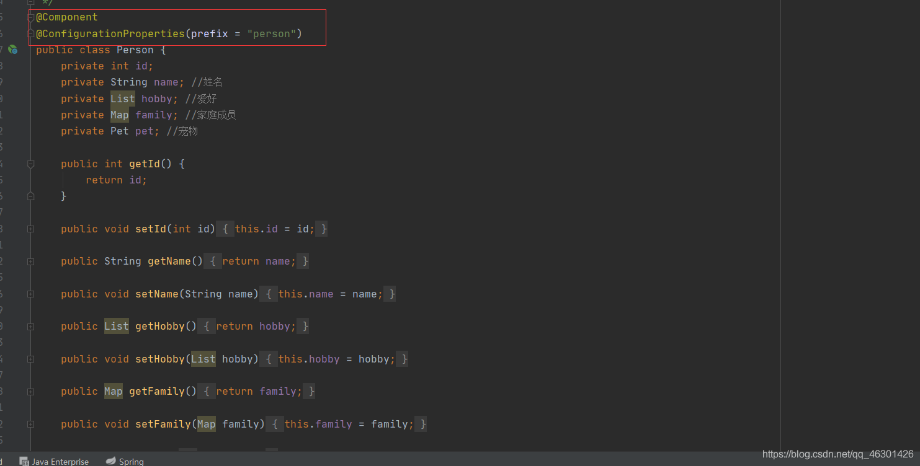
Task: Click method name setName
Action: point(157,294)
